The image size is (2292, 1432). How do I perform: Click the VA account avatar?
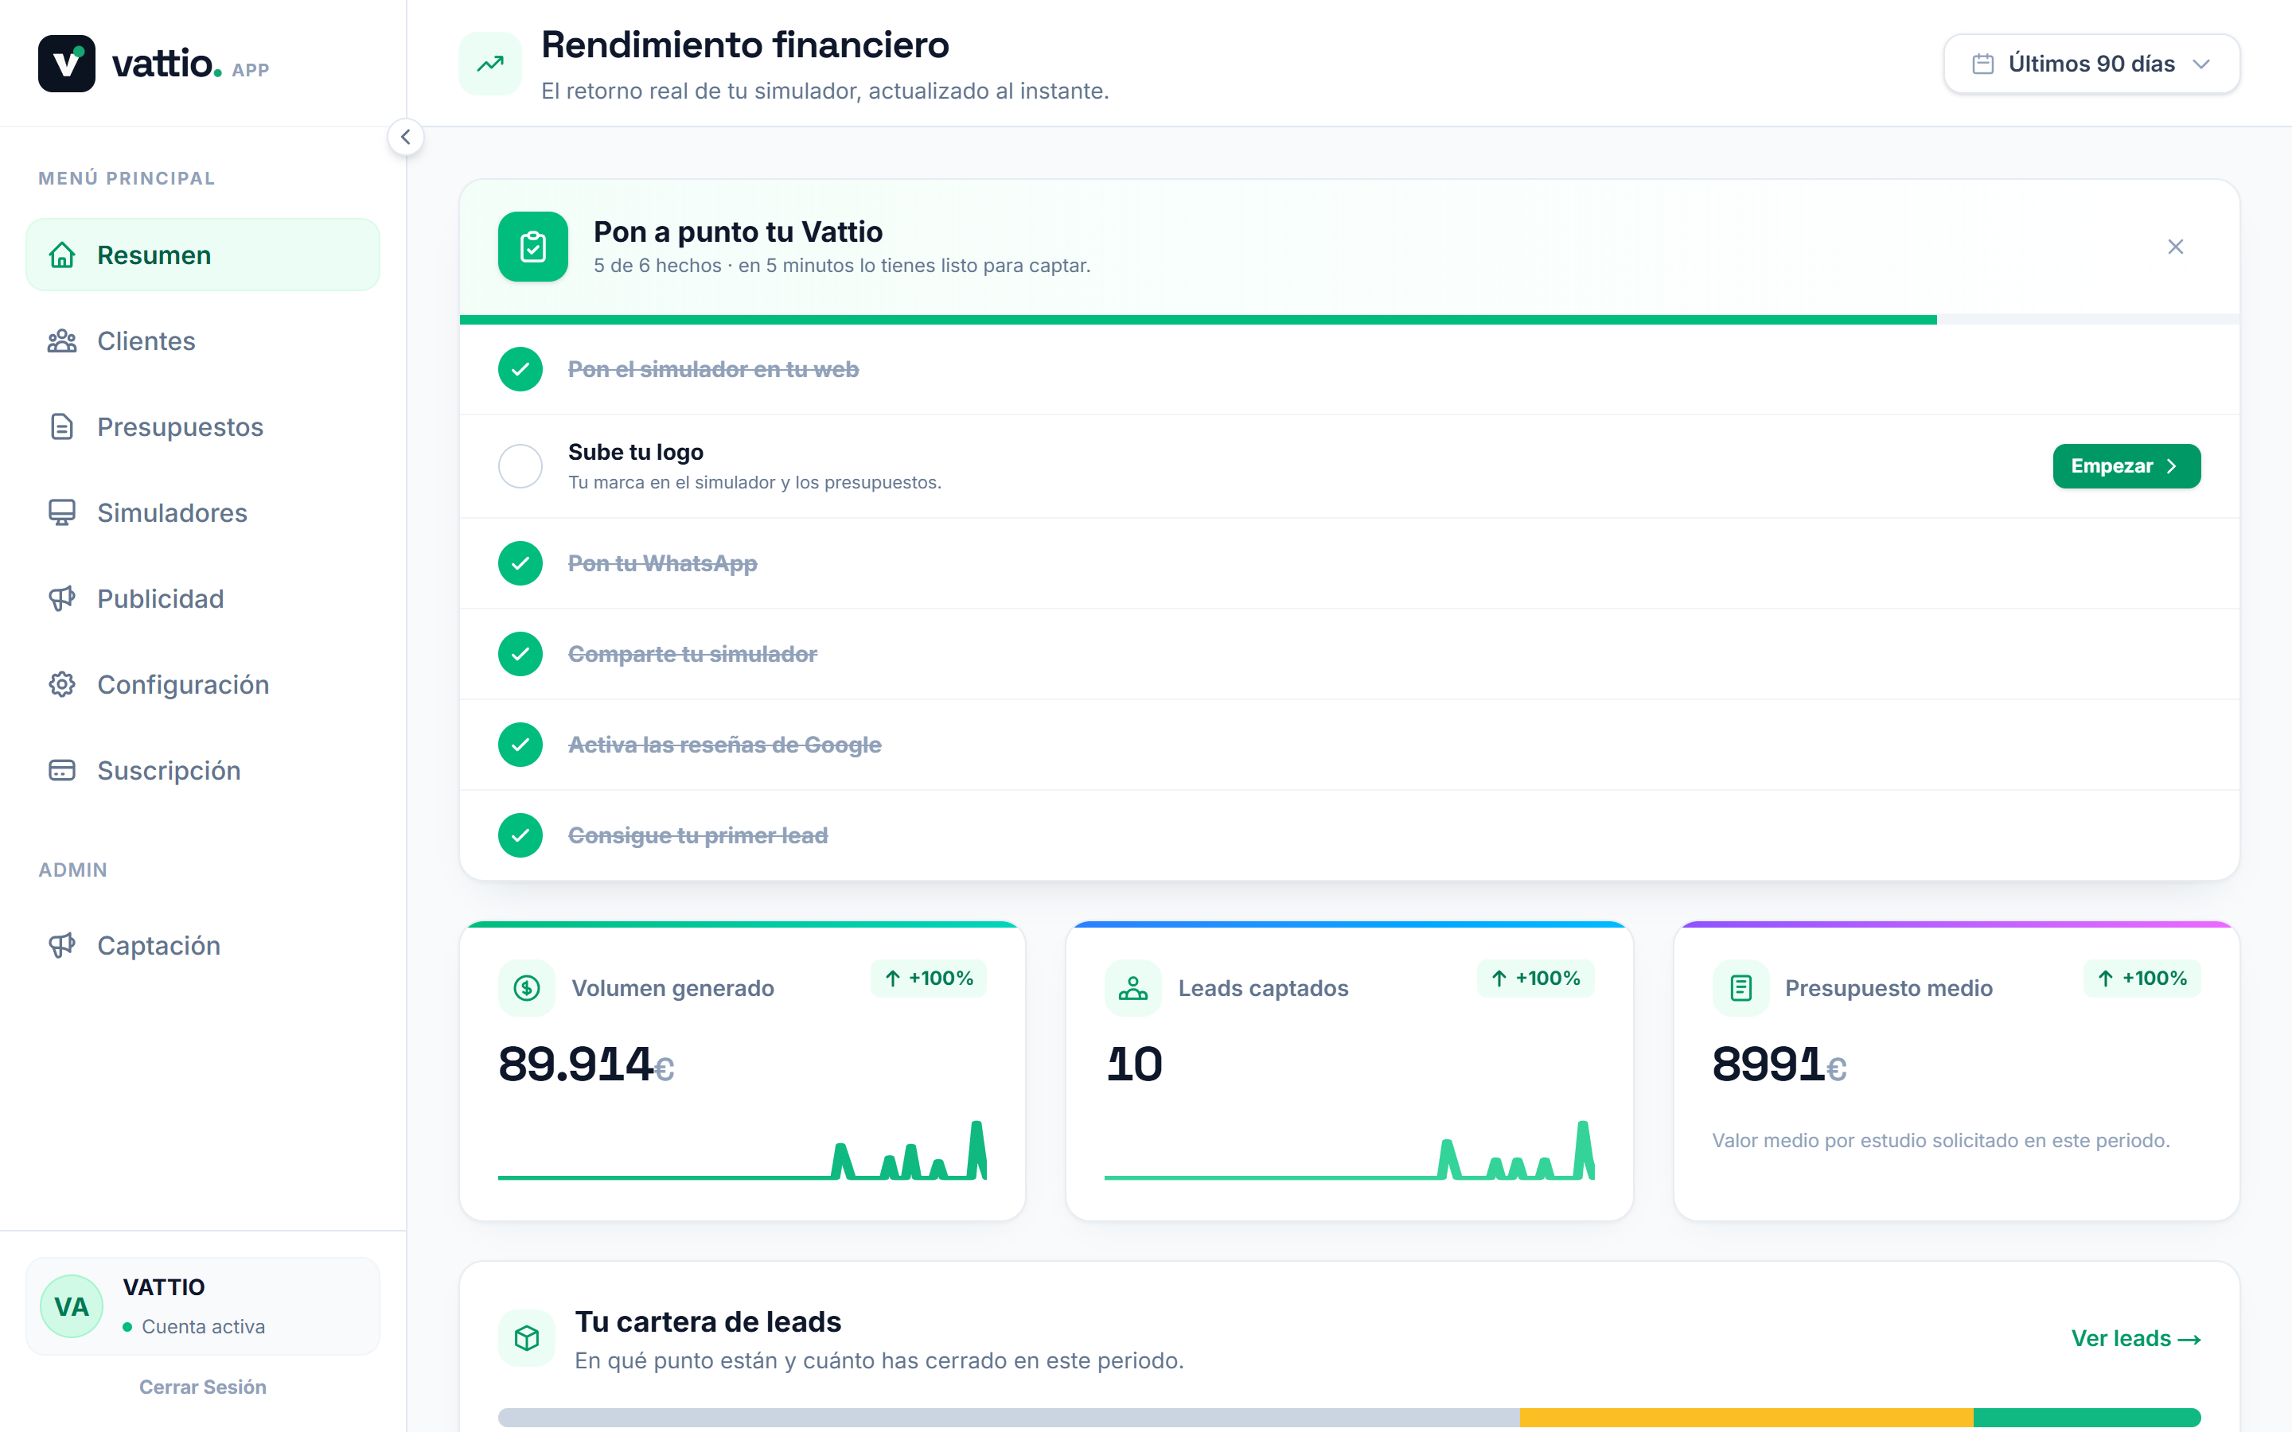[72, 1306]
